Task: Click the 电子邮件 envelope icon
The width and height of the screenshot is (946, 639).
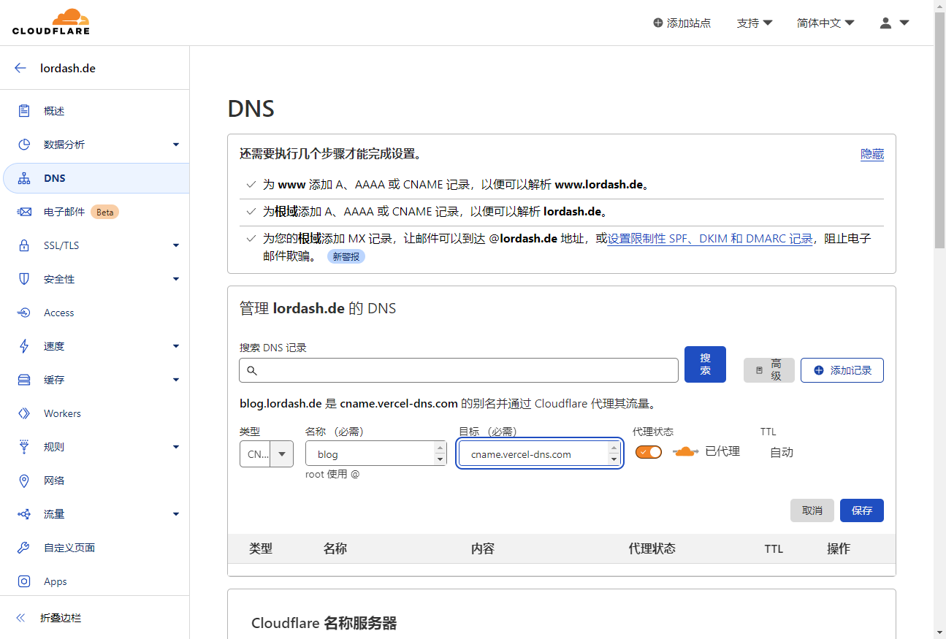Action: pyautogui.click(x=24, y=212)
